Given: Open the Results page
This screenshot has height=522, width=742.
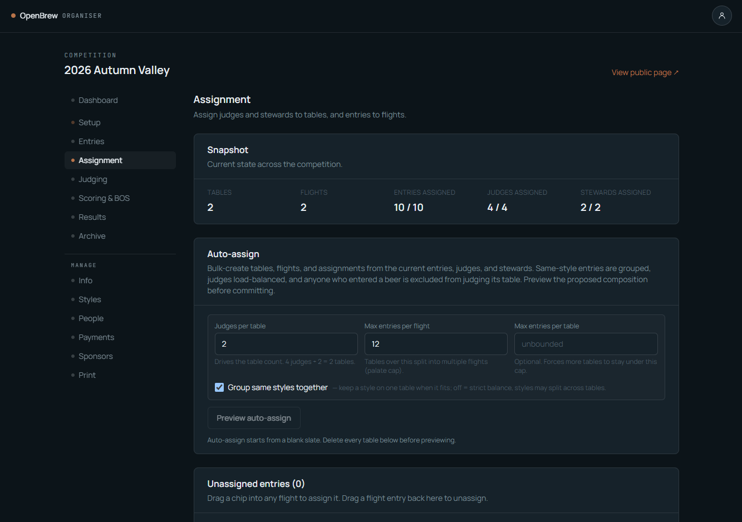Looking at the screenshot, I should pos(120,217).
